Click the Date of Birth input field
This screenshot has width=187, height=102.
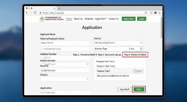(65, 43)
